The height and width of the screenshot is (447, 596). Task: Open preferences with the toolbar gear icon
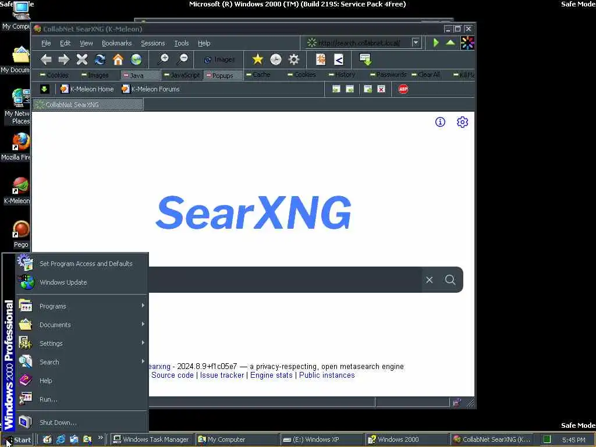(294, 59)
